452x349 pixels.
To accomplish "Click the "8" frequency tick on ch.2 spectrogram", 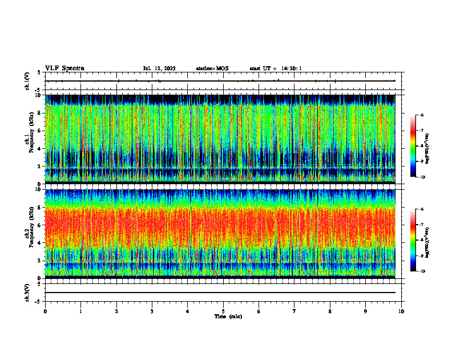I will (x=41, y=208).
